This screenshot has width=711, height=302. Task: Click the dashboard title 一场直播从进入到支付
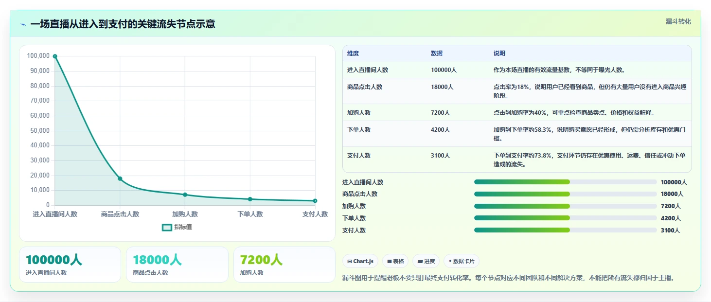tap(123, 24)
